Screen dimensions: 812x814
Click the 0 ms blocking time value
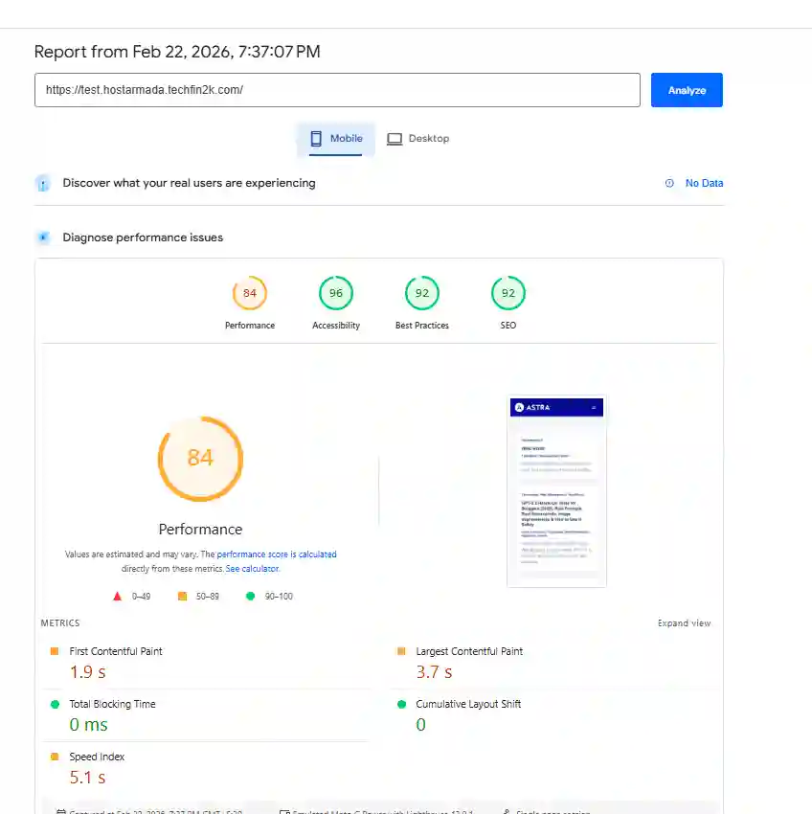88,725
